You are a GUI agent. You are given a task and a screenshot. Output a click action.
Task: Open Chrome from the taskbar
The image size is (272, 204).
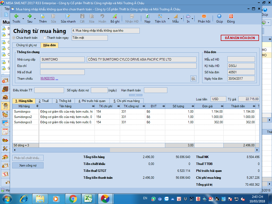pyautogui.click(x=73, y=199)
